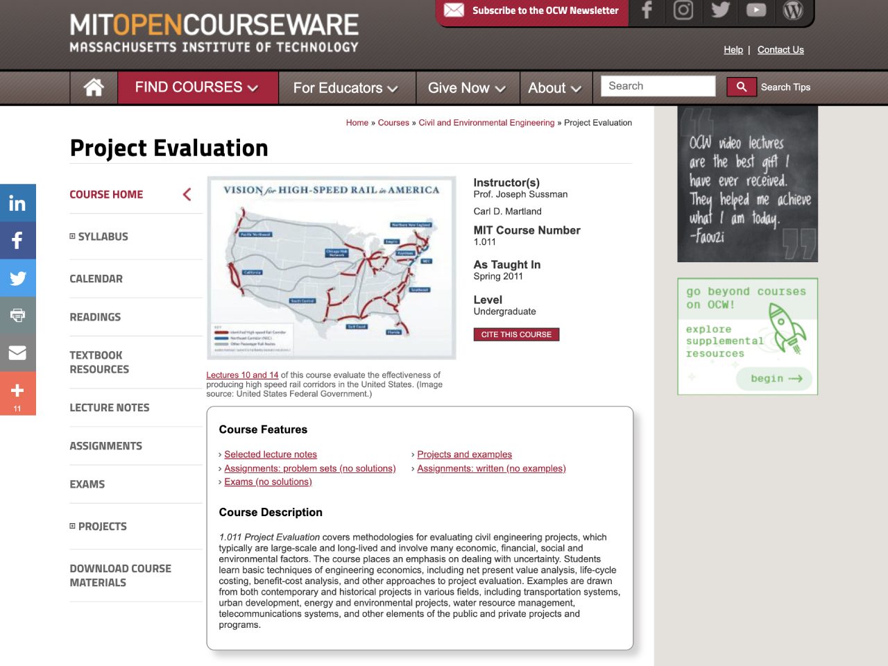Screen dimensions: 888x666
Task: Open the For Educators dropdown
Action: coord(346,88)
